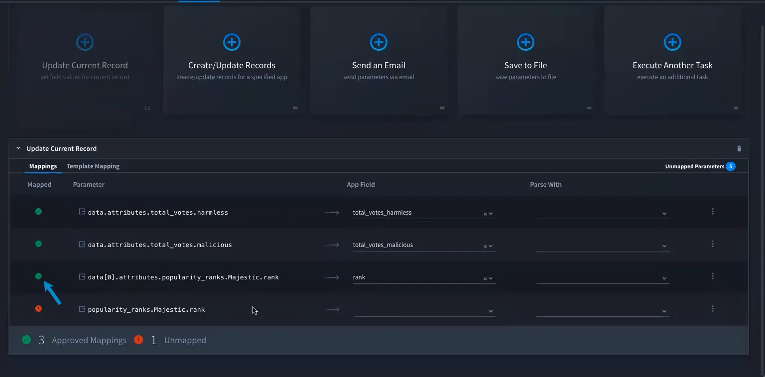Click the plus icon for Create/Update Records
765x377 pixels.
click(x=232, y=42)
